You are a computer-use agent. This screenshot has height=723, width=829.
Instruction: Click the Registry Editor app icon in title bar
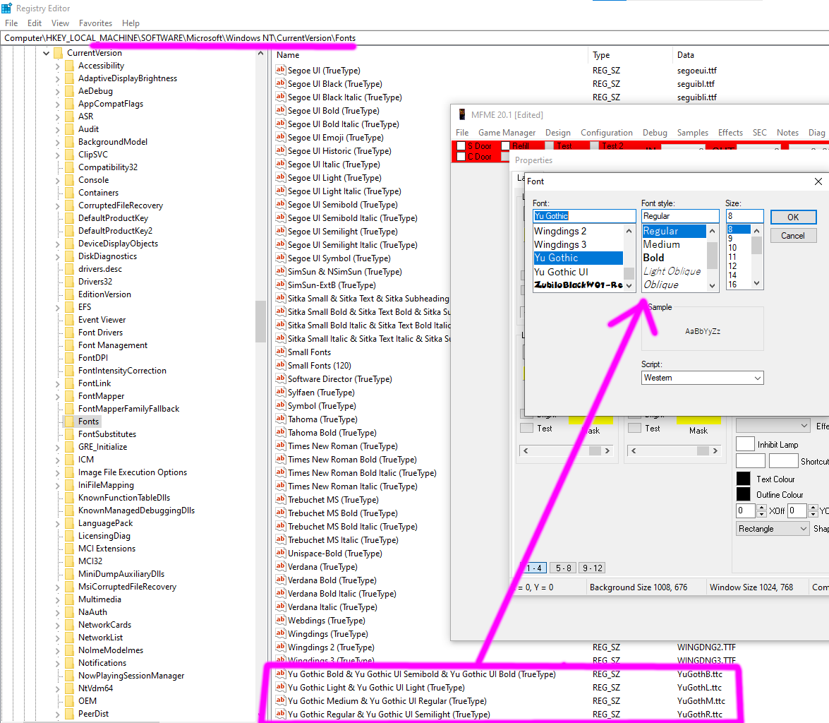(6, 8)
